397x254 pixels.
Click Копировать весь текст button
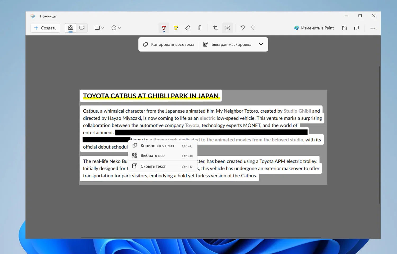click(169, 44)
